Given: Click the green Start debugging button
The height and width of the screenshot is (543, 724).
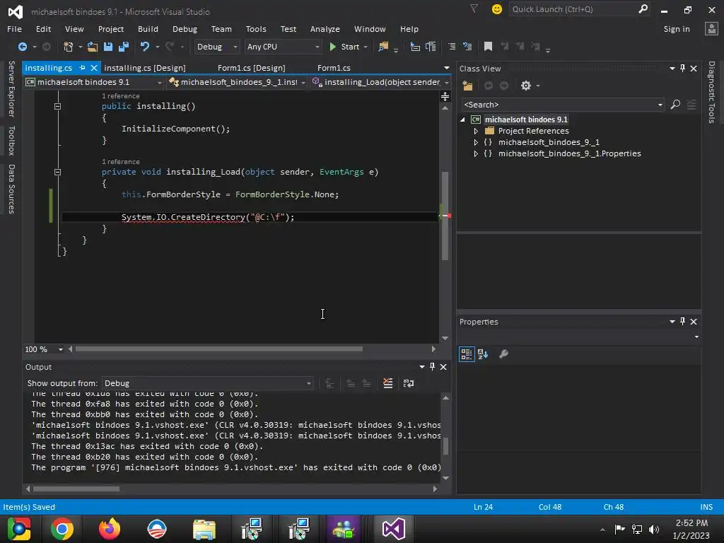Looking at the screenshot, I should click(345, 47).
